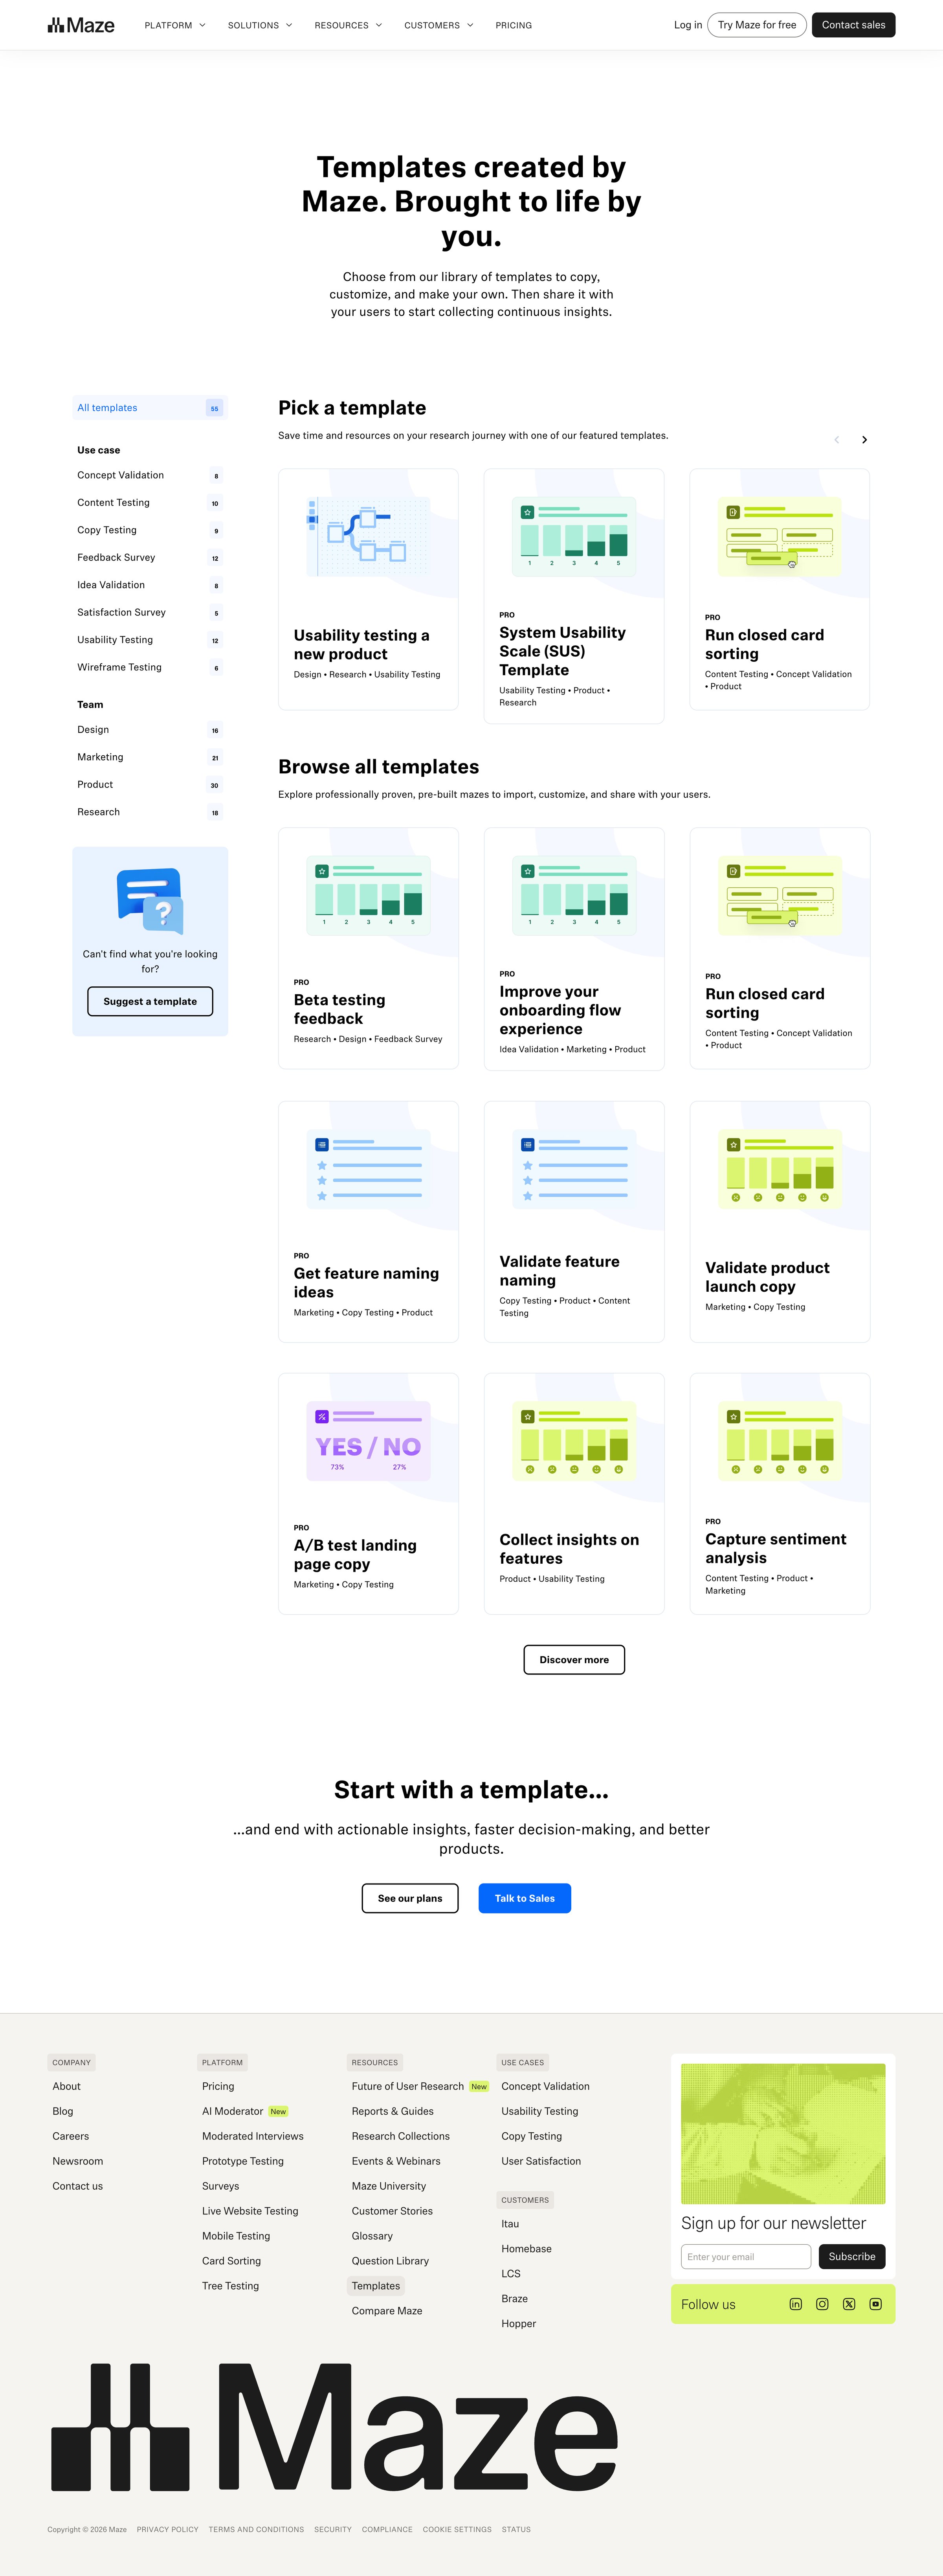Open footer Templates link
Screen dimensions: 943x2576
coord(376,2286)
